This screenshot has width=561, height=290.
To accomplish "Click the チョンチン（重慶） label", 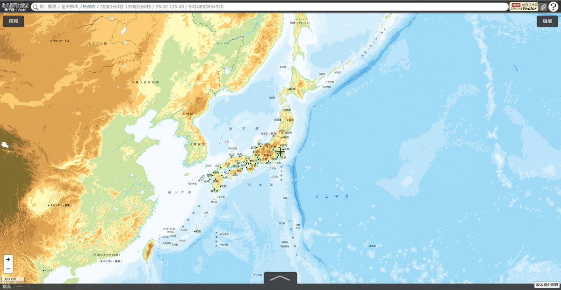I will [x=60, y=205].
